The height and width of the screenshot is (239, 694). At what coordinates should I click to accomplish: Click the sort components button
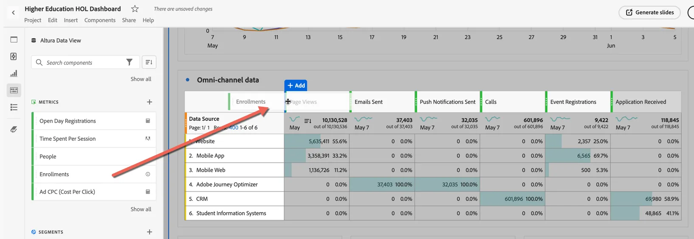149,62
